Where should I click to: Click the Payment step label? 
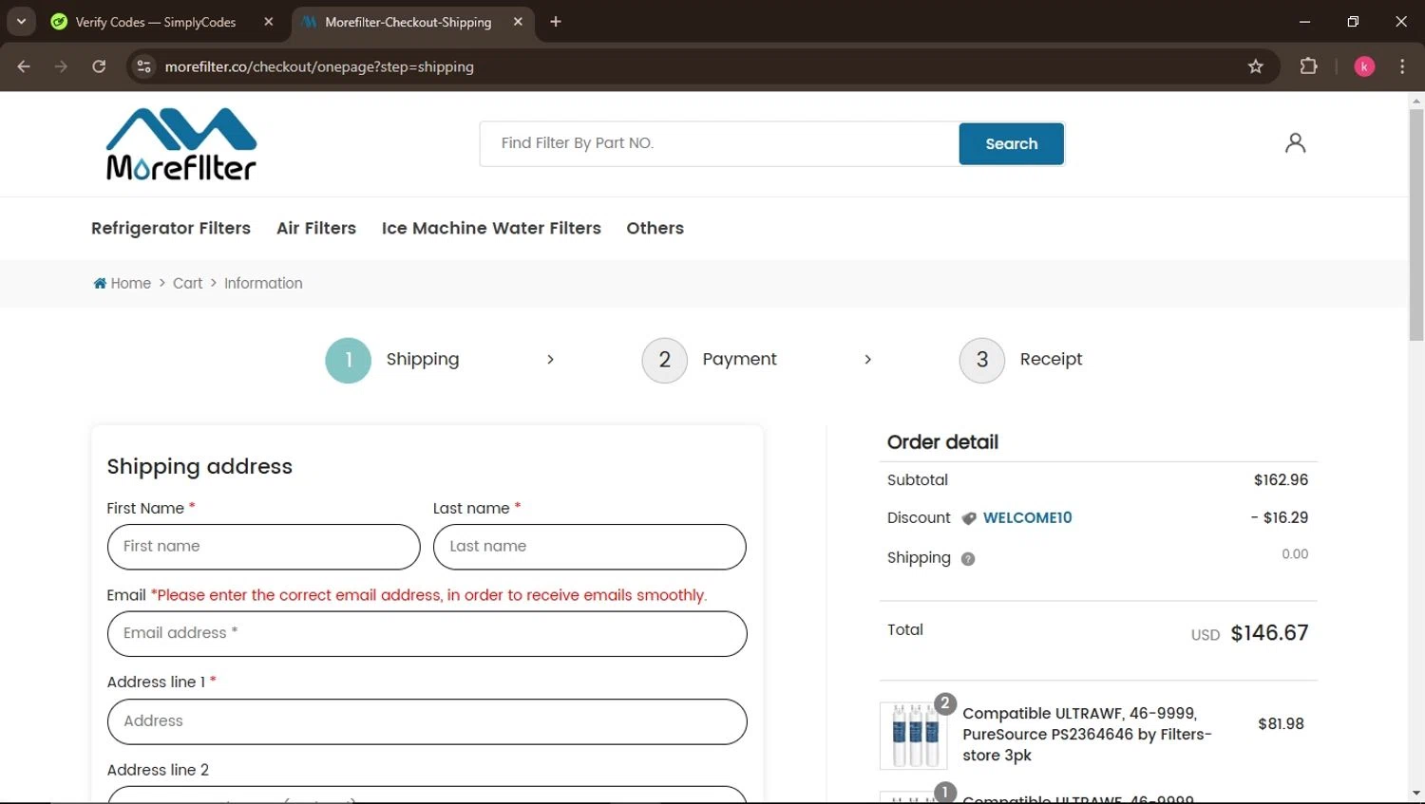(739, 360)
